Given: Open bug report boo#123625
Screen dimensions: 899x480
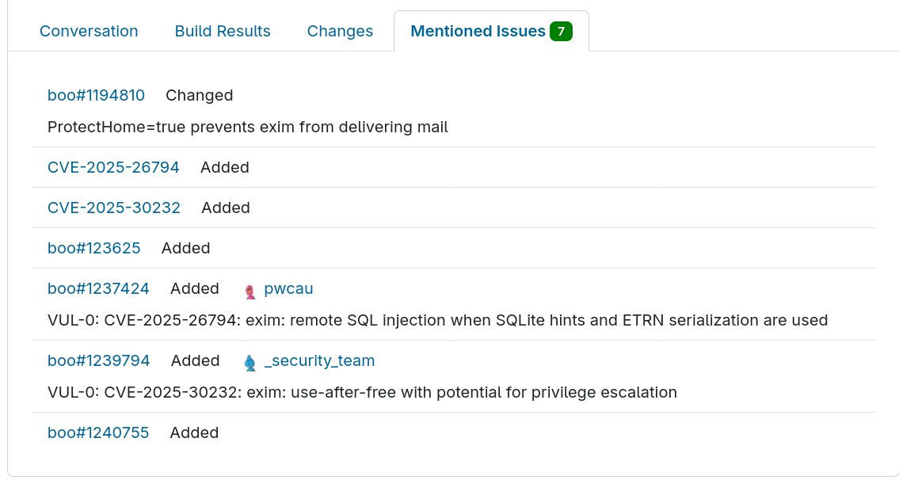Looking at the screenshot, I should click(x=93, y=248).
